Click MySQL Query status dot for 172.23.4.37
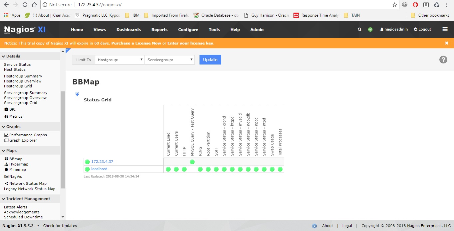454x231 pixels. [x=192, y=162]
